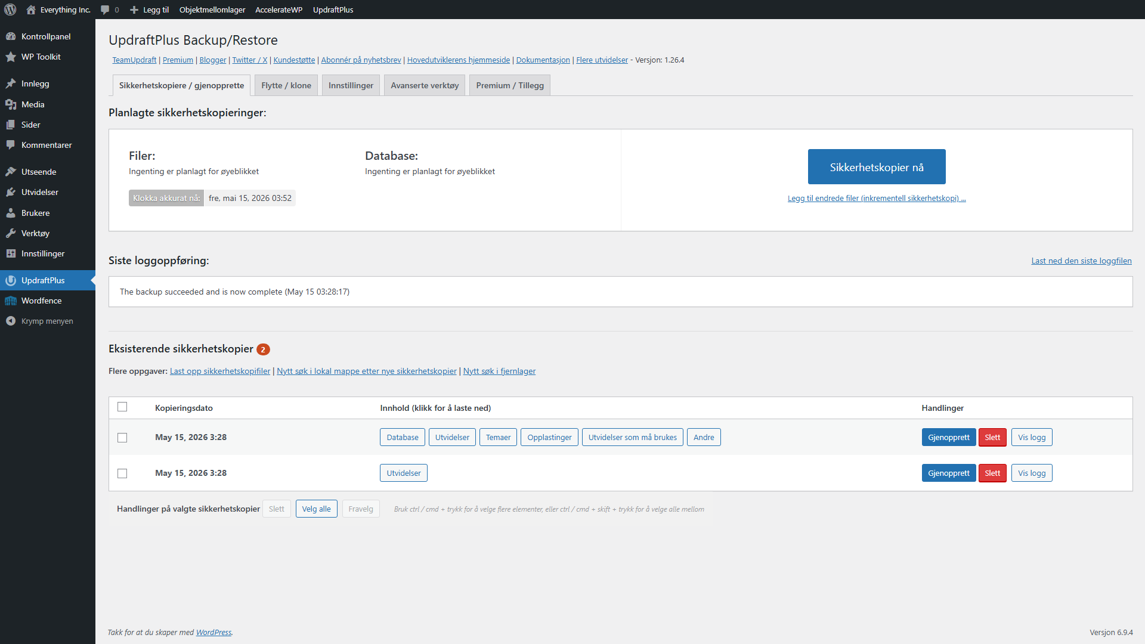Click Nytt søk i lokal mappe link
Viewport: 1145px width, 644px height.
click(x=367, y=371)
